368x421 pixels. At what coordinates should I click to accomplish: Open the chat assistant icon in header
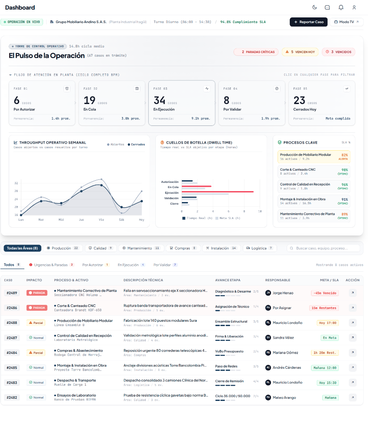point(327,7)
